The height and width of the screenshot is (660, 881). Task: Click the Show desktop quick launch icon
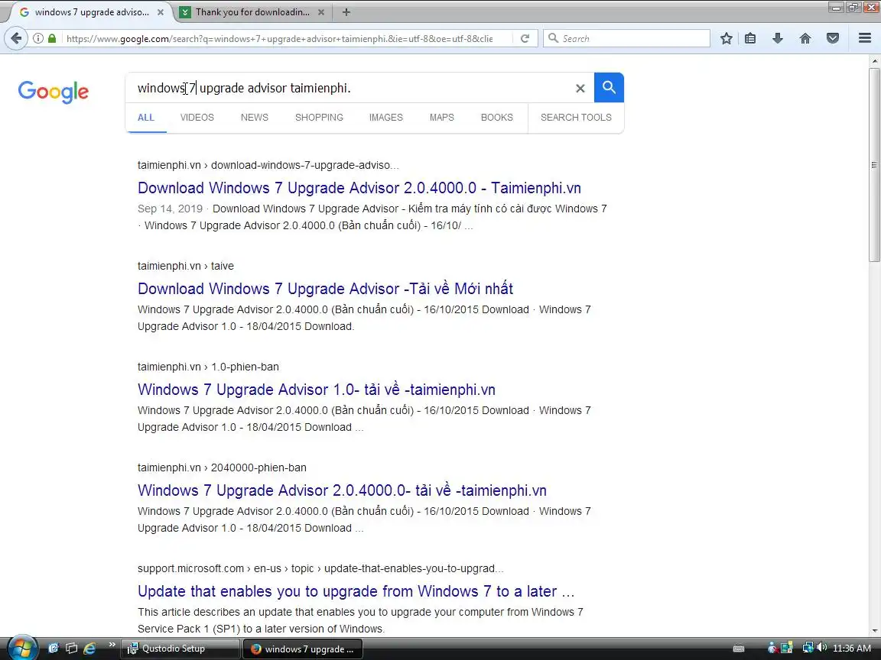(54, 649)
